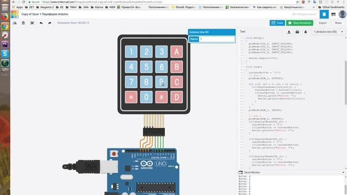
Task: Open the Magento 2 bookmarks folder
Action: (x=45, y=7)
